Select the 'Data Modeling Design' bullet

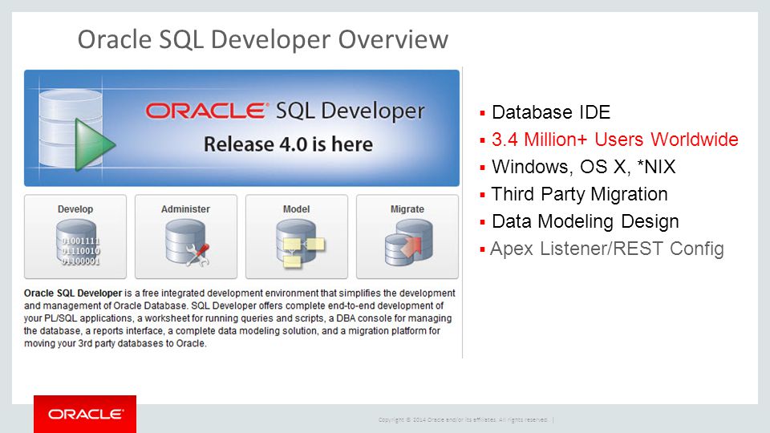point(586,221)
